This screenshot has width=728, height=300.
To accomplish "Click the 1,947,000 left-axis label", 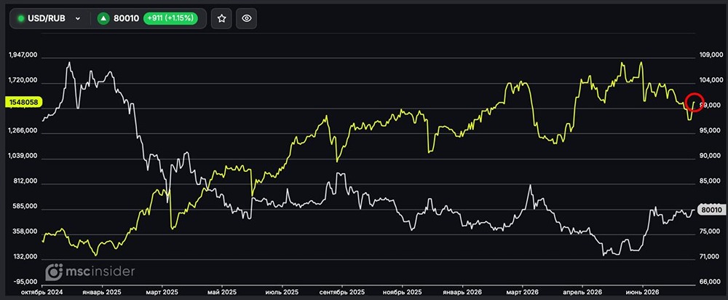I will 23,55.
